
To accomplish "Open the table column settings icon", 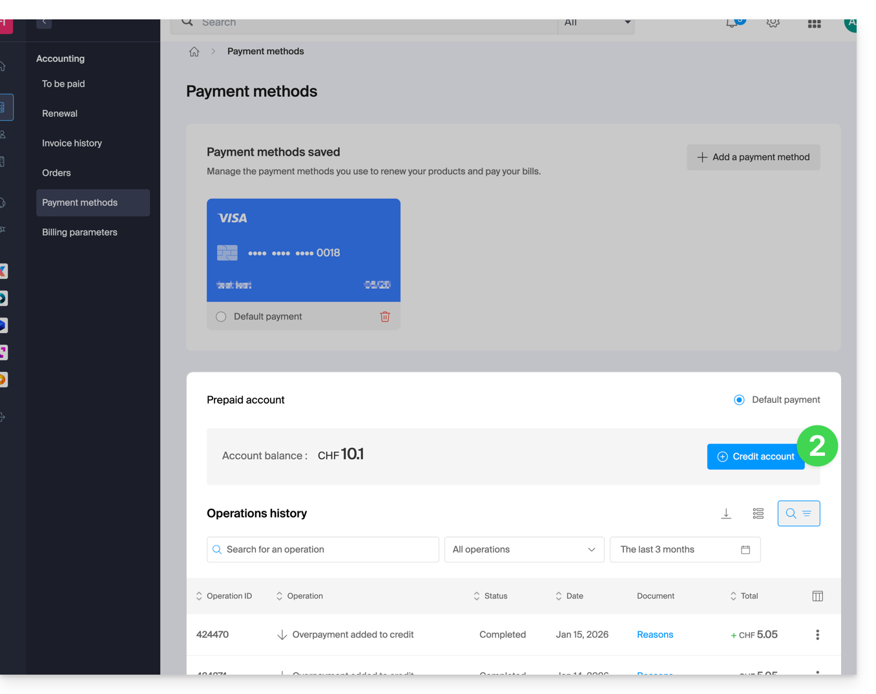I will click(817, 596).
